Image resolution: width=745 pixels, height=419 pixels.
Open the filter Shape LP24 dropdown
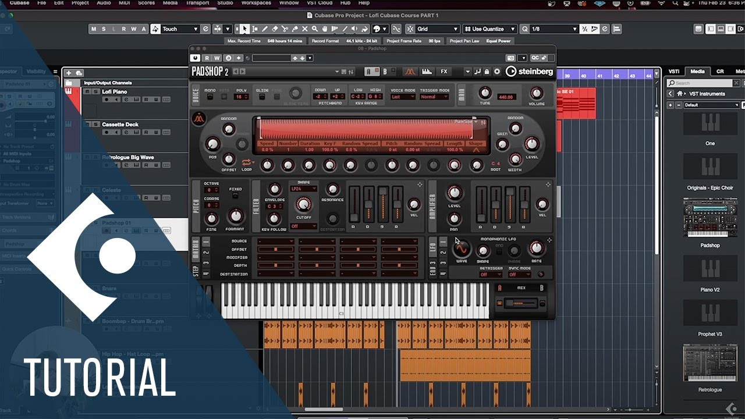tap(303, 189)
